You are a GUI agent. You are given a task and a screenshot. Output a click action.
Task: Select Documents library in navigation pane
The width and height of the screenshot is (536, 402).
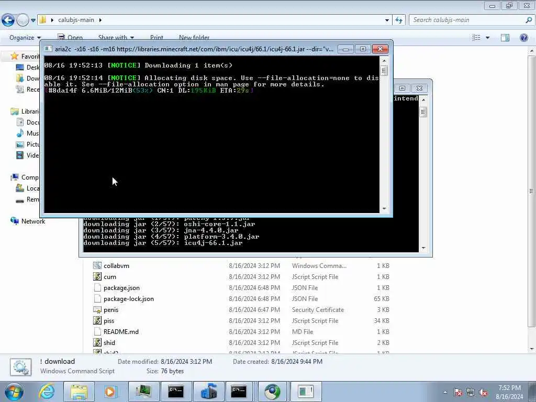coord(28,122)
